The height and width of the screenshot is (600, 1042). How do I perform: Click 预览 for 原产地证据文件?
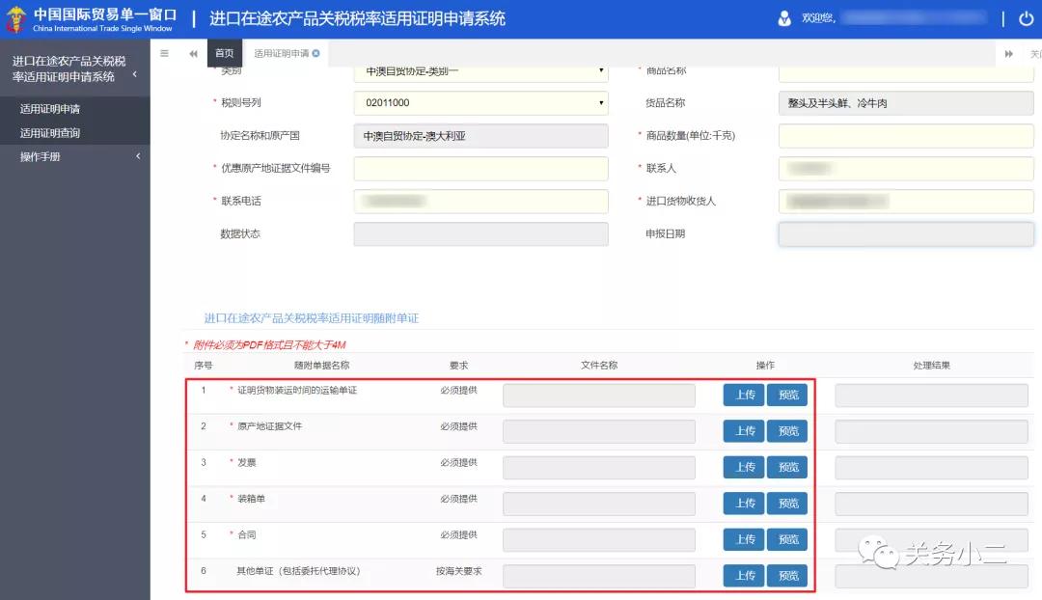(x=787, y=430)
